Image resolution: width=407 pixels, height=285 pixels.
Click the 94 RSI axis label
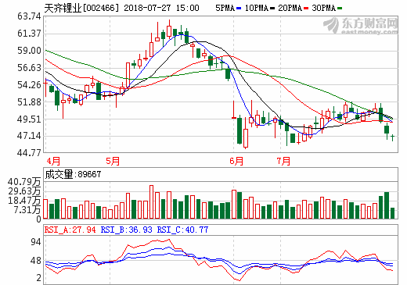[x=36, y=242]
